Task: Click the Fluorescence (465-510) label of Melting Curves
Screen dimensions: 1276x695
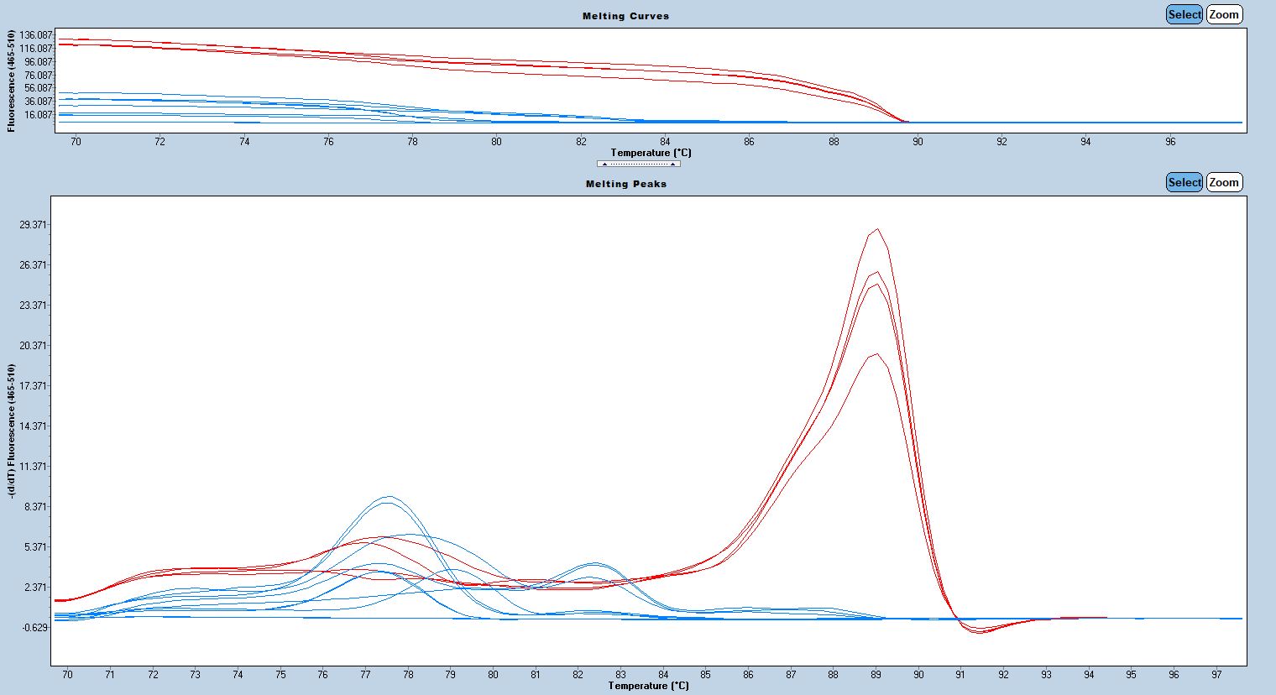Action: click(12, 81)
